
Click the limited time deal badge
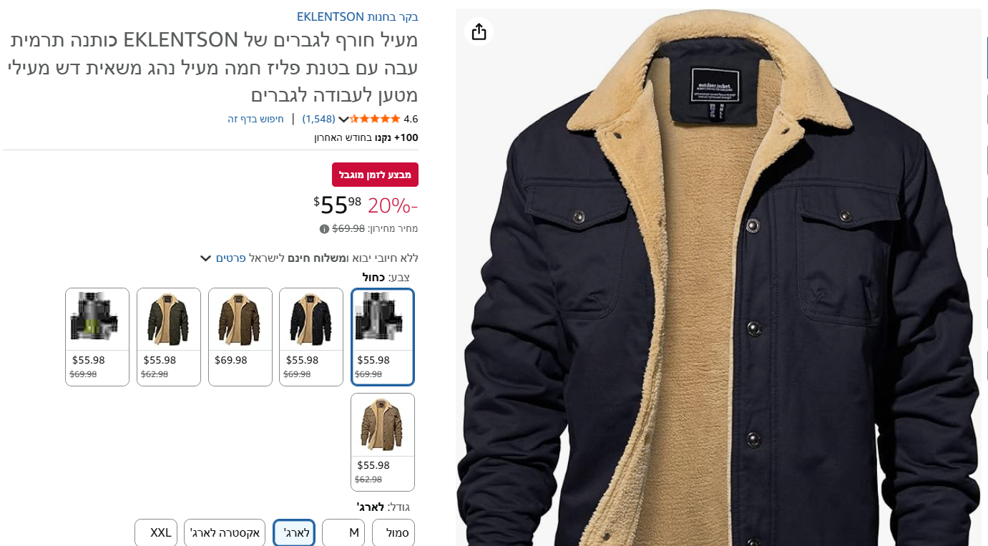375,175
